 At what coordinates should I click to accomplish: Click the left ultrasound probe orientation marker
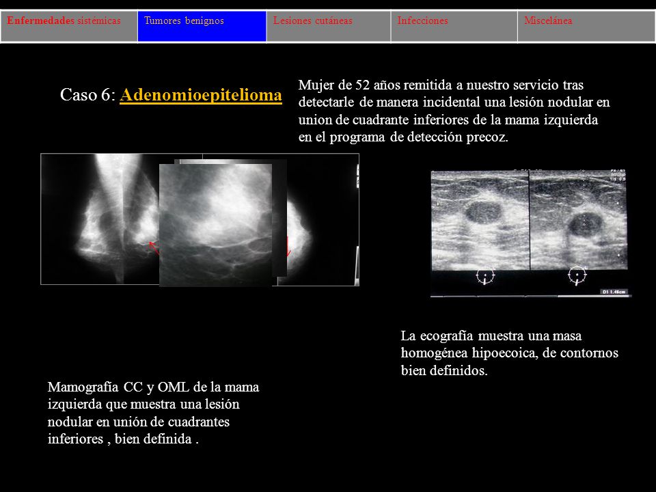[x=485, y=276]
